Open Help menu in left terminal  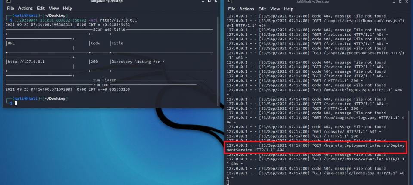coord(67,8)
